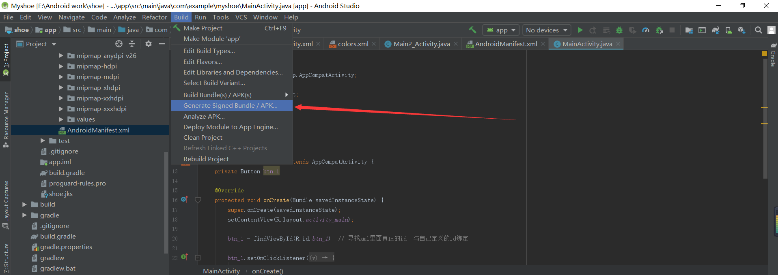The width and height of the screenshot is (778, 275).
Task: Open the Profiler gauge icon
Action: (x=646, y=30)
